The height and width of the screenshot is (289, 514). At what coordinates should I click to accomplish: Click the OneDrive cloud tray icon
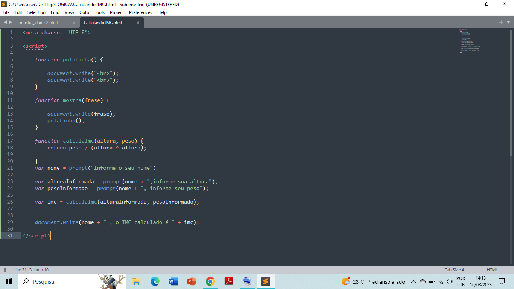pos(422,281)
